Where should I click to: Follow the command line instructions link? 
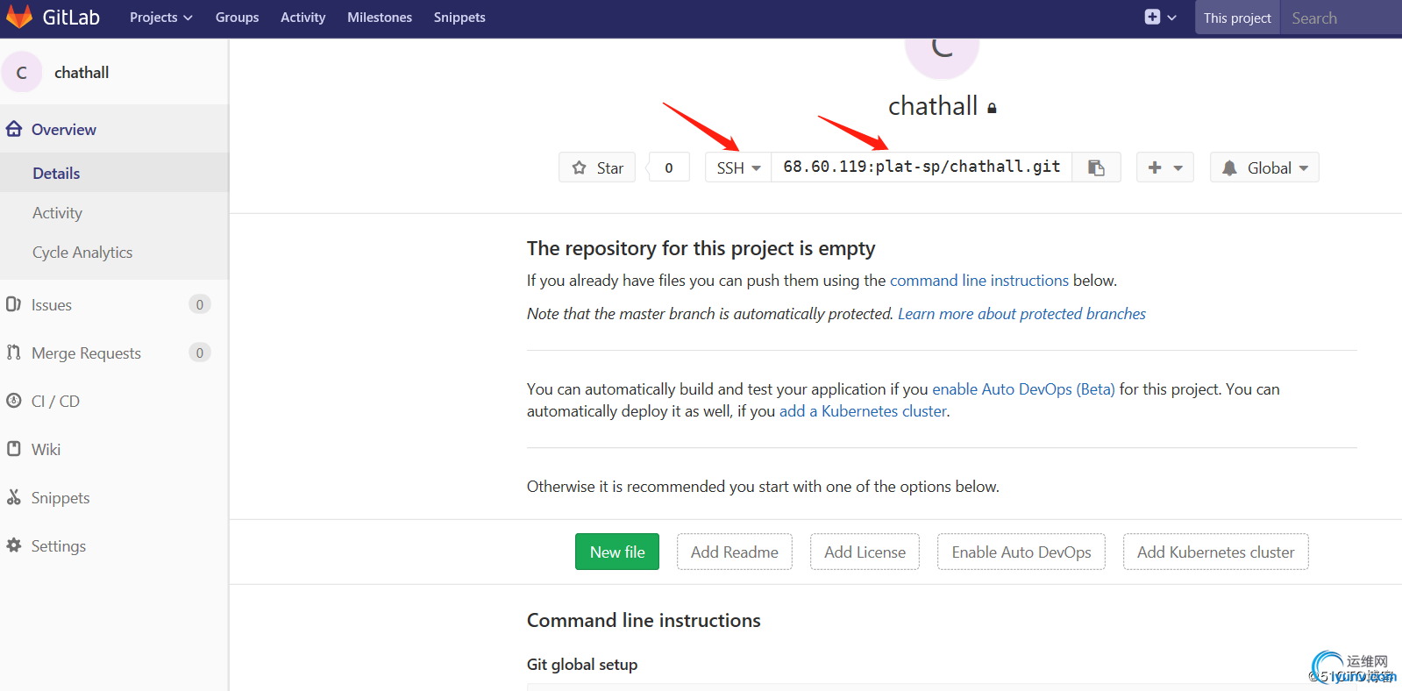coord(979,281)
